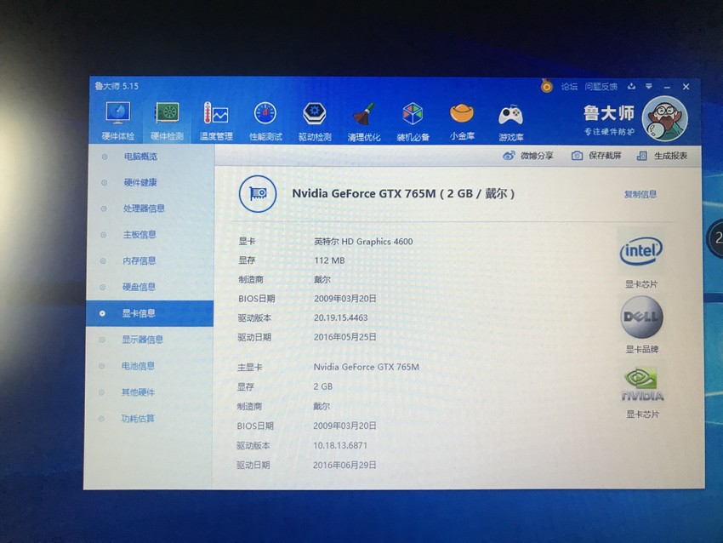This screenshot has height=543, width=723.
Task: Click driver date 2016年05月25日
Action: click(x=344, y=337)
